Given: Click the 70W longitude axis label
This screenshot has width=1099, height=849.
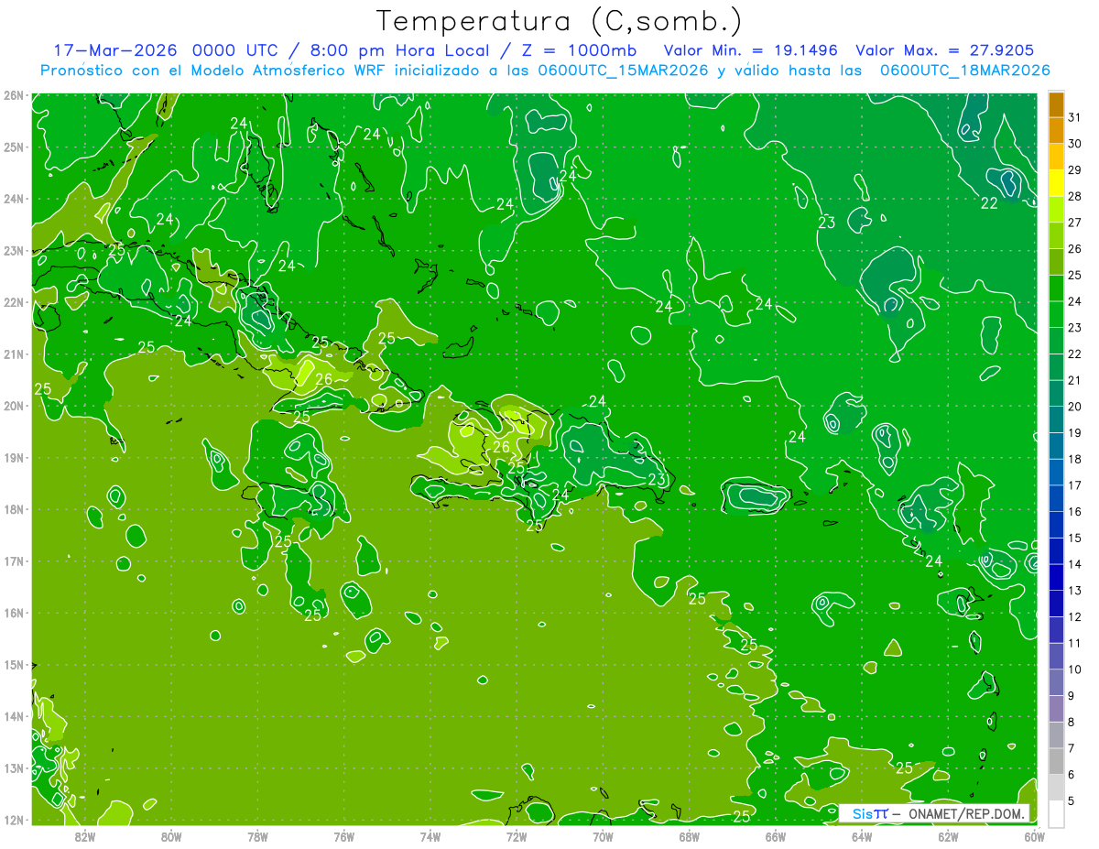Looking at the screenshot, I should click(x=603, y=836).
